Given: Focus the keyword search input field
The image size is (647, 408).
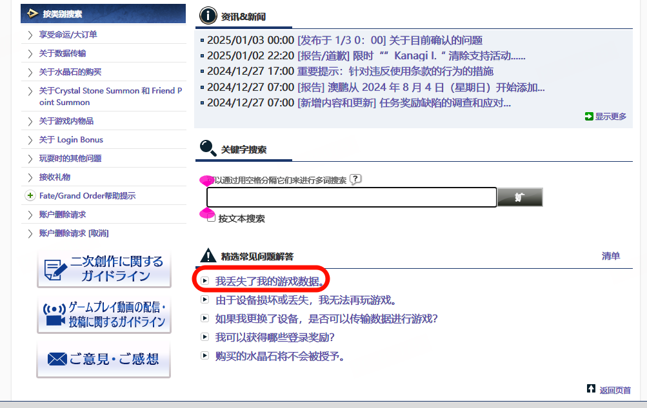Looking at the screenshot, I should click(352, 197).
